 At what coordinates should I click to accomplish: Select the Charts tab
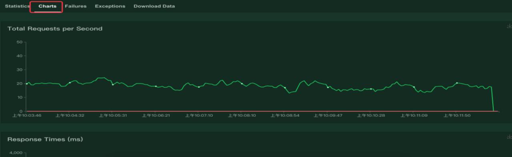coord(47,6)
